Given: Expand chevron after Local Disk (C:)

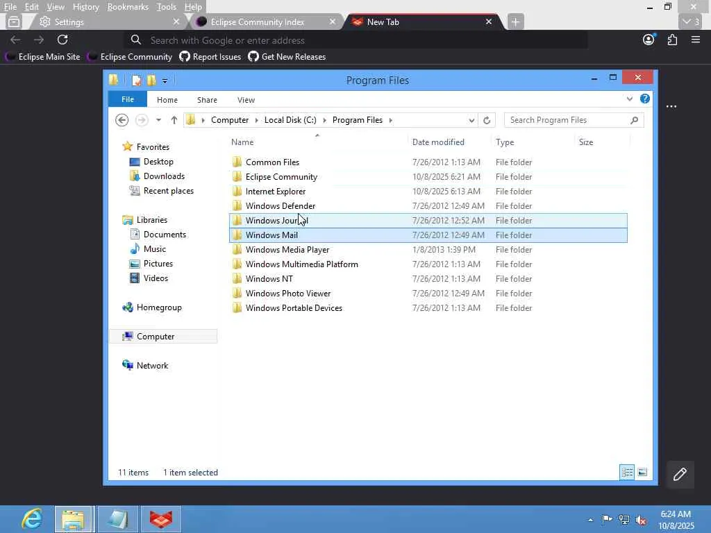Looking at the screenshot, I should click(x=325, y=120).
